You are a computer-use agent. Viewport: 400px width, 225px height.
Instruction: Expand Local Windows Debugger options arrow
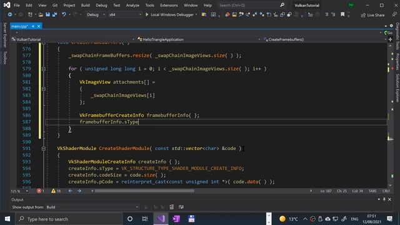click(196, 15)
